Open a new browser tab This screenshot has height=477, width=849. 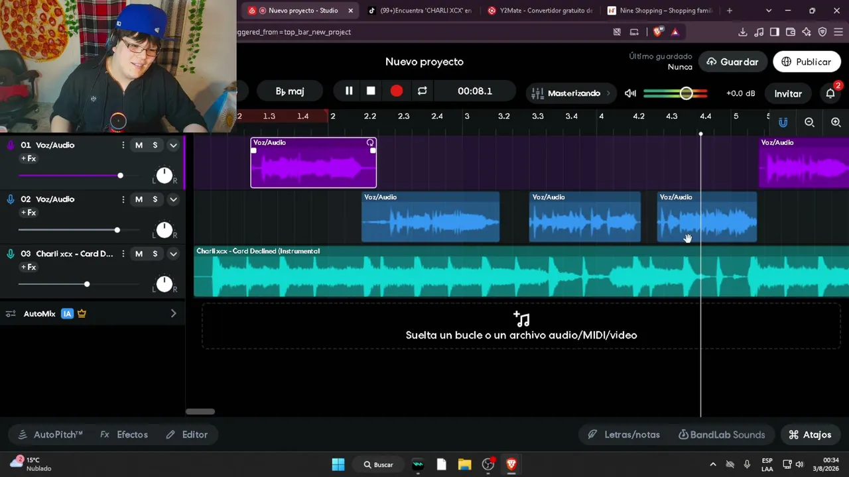(x=730, y=11)
